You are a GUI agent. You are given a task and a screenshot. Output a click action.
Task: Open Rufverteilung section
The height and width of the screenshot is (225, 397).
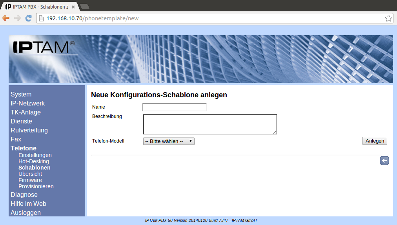point(29,130)
